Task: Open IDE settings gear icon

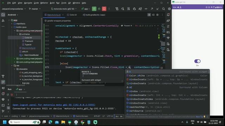Action: click(x=169, y=9)
